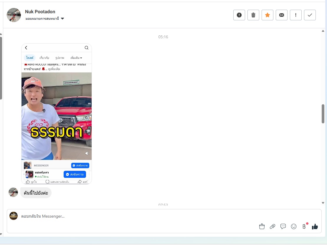Click the comment bubble icon under post
This screenshot has height=245, width=327.
tap(47, 182)
